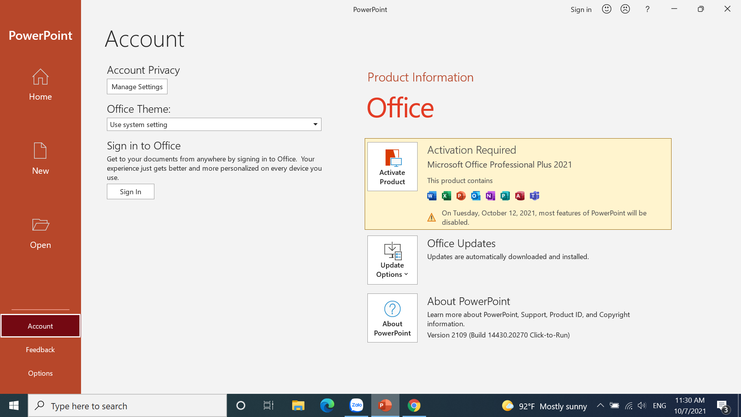
Task: Open the volume speaker icon
Action: 642,405
